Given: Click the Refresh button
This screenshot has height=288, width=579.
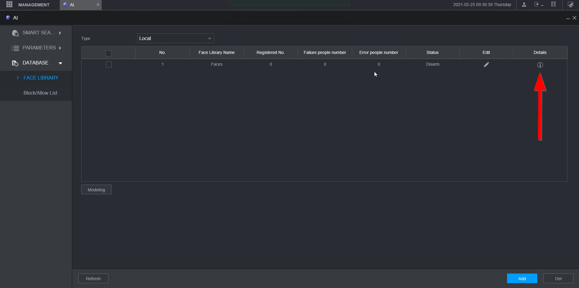Looking at the screenshot, I should 93,279.
